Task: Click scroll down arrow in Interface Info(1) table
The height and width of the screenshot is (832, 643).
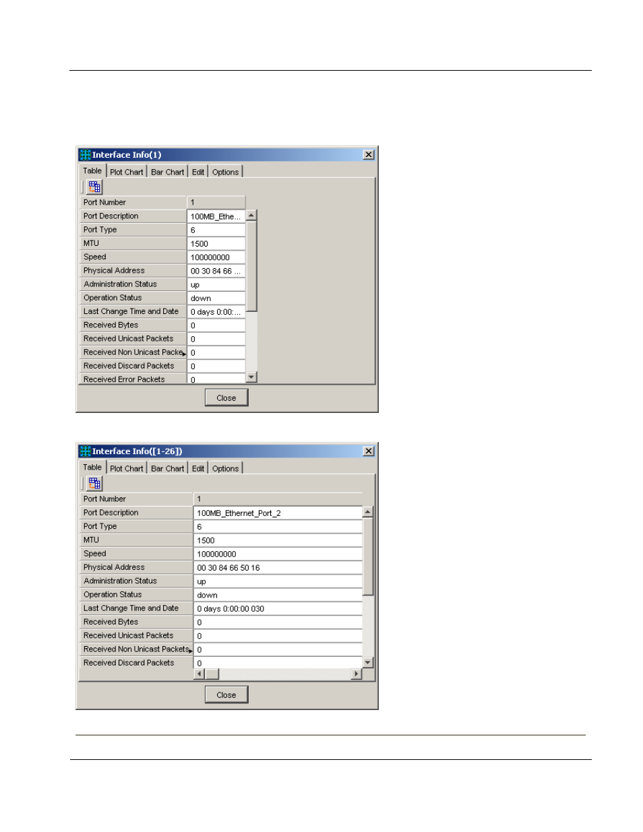Action: 251,377
